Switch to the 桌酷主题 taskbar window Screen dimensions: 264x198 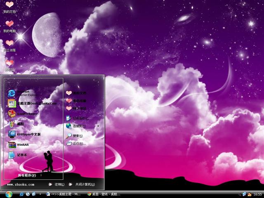64,194
